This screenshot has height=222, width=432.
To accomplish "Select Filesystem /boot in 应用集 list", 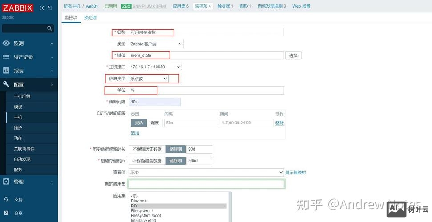I will (x=178, y=216).
